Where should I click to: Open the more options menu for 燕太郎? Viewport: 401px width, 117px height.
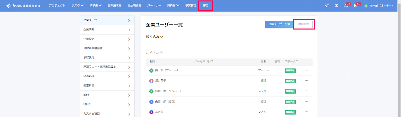pyautogui.click(x=306, y=112)
